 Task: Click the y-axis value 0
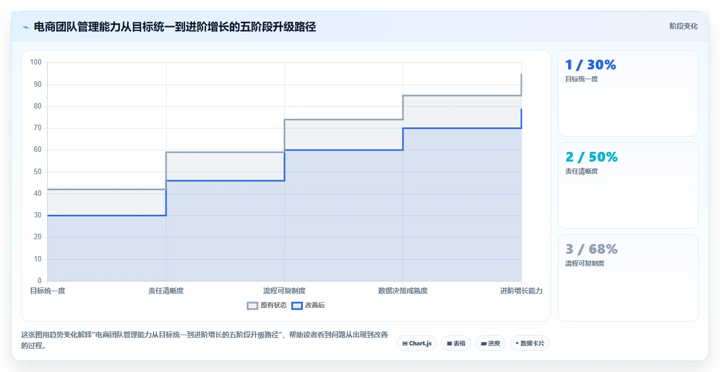40,281
